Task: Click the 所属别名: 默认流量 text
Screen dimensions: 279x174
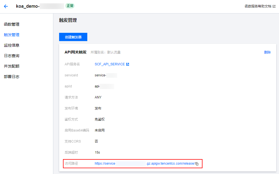Action: (106, 52)
